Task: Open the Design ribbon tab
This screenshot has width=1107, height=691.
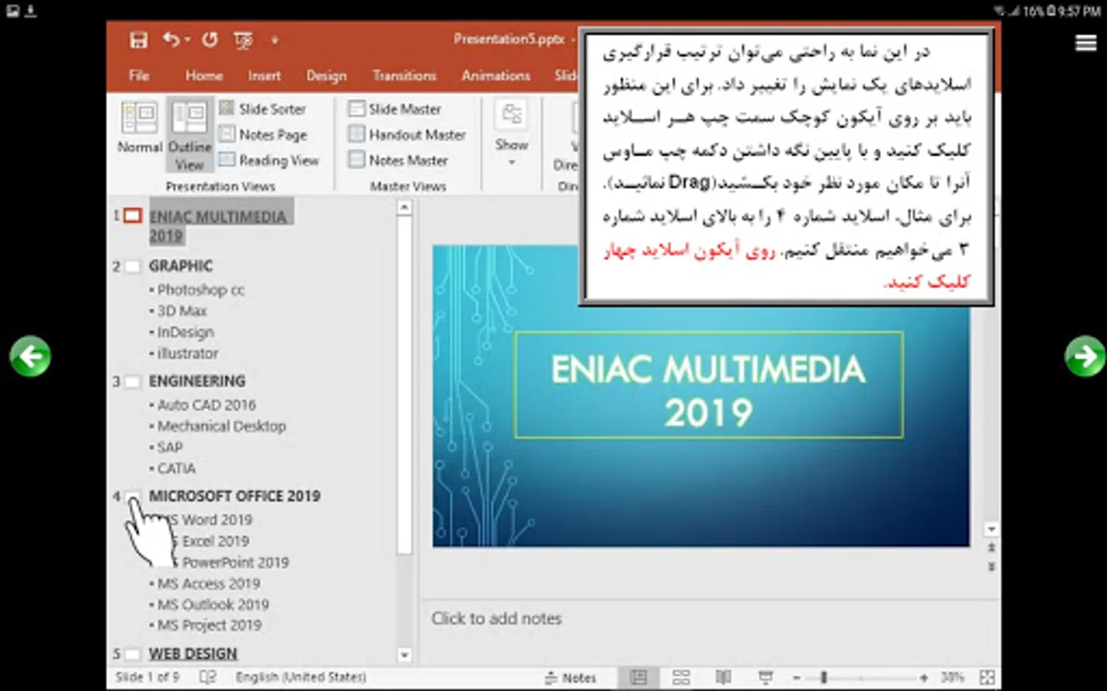Action: pos(326,75)
